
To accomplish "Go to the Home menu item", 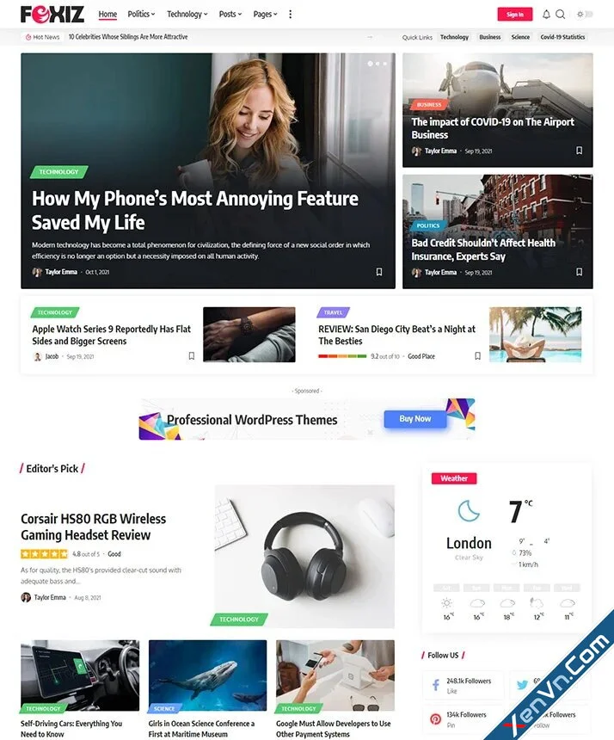I will 107,14.
